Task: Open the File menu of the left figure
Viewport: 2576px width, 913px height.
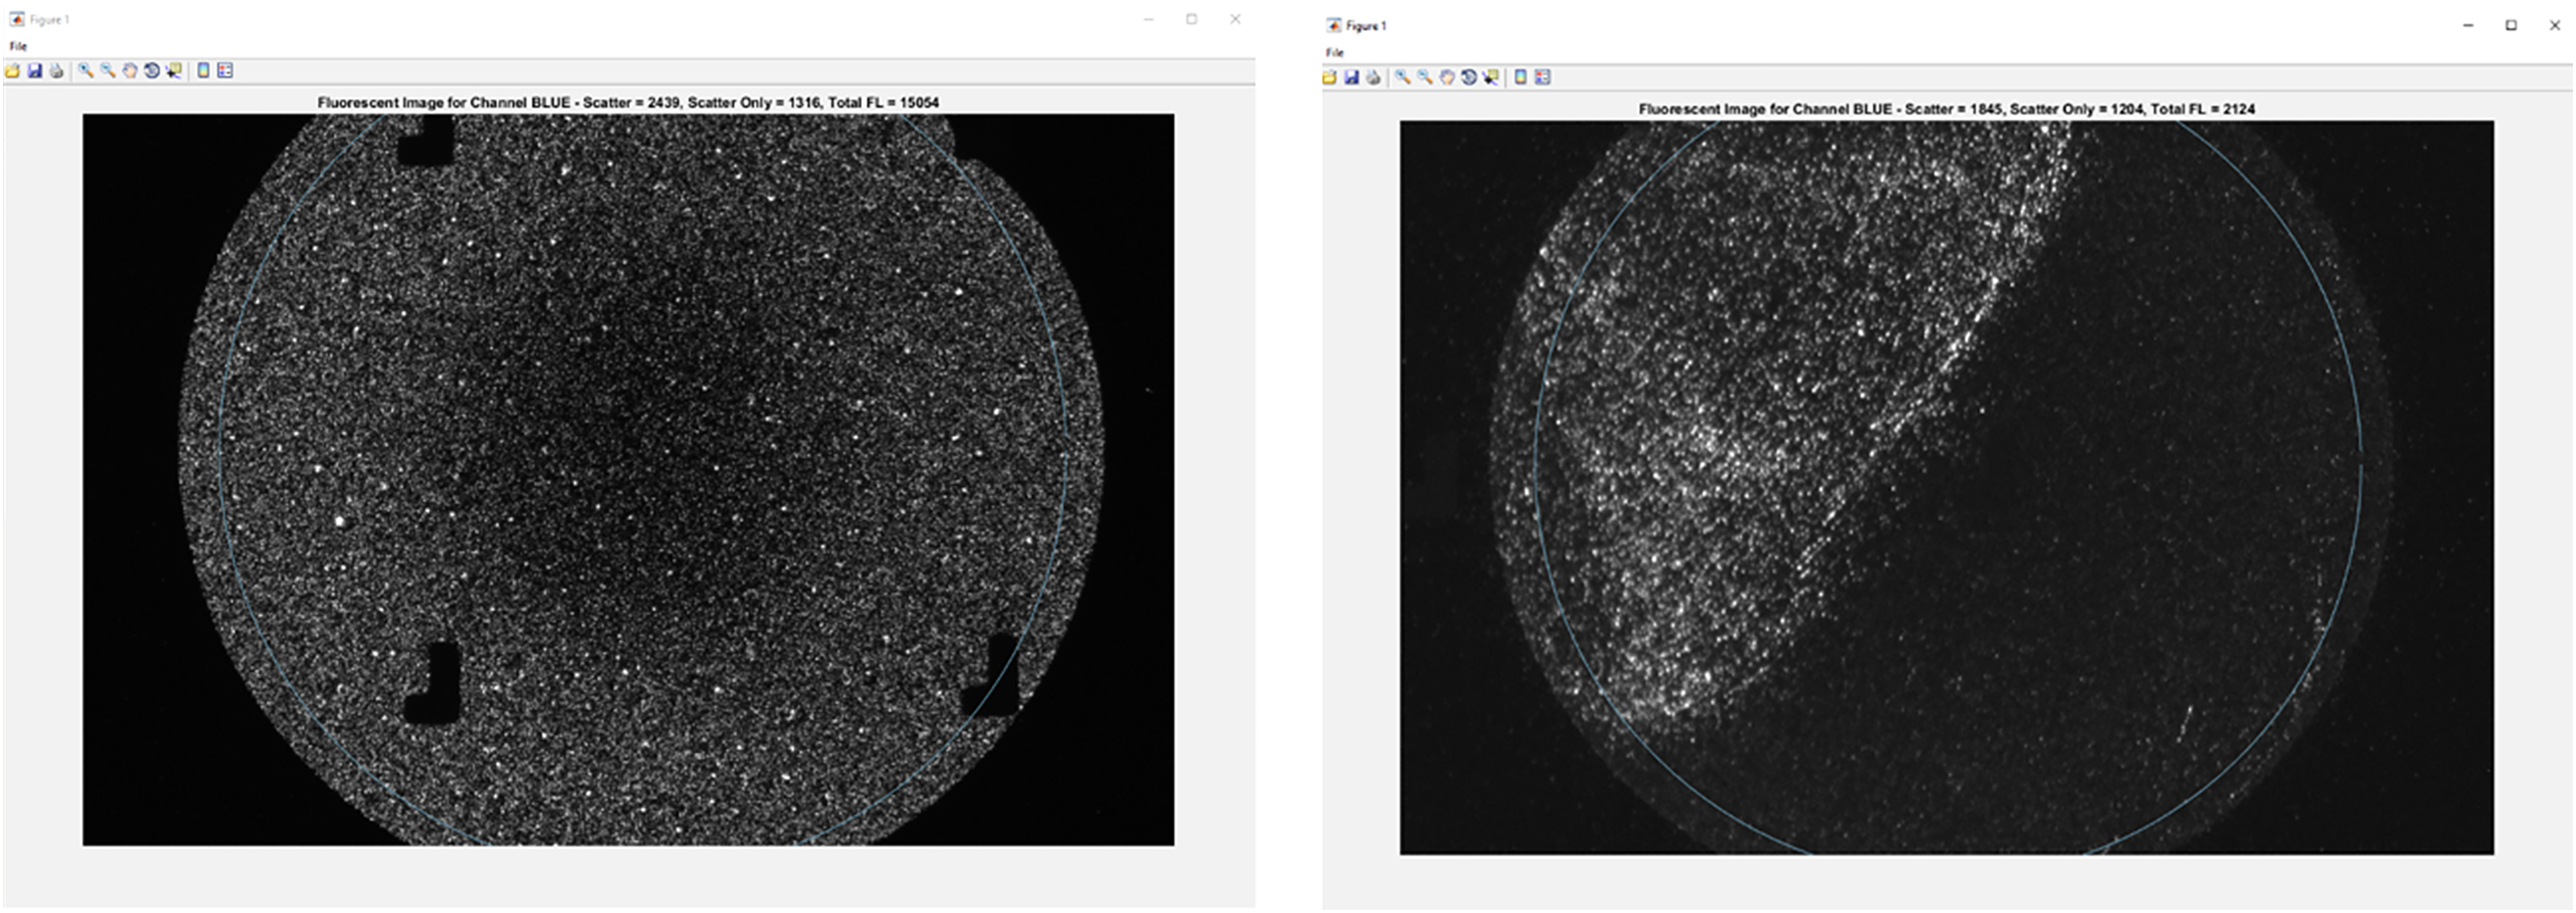Action: (x=16, y=46)
